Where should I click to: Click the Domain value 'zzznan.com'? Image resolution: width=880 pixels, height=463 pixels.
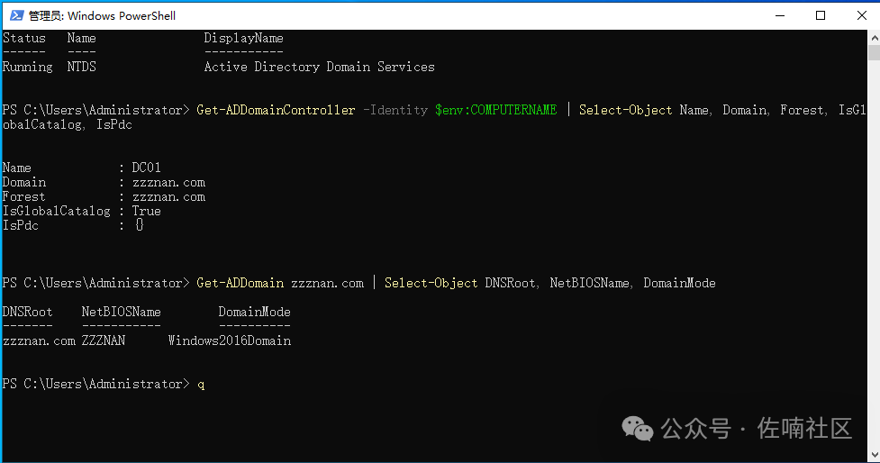click(x=168, y=182)
